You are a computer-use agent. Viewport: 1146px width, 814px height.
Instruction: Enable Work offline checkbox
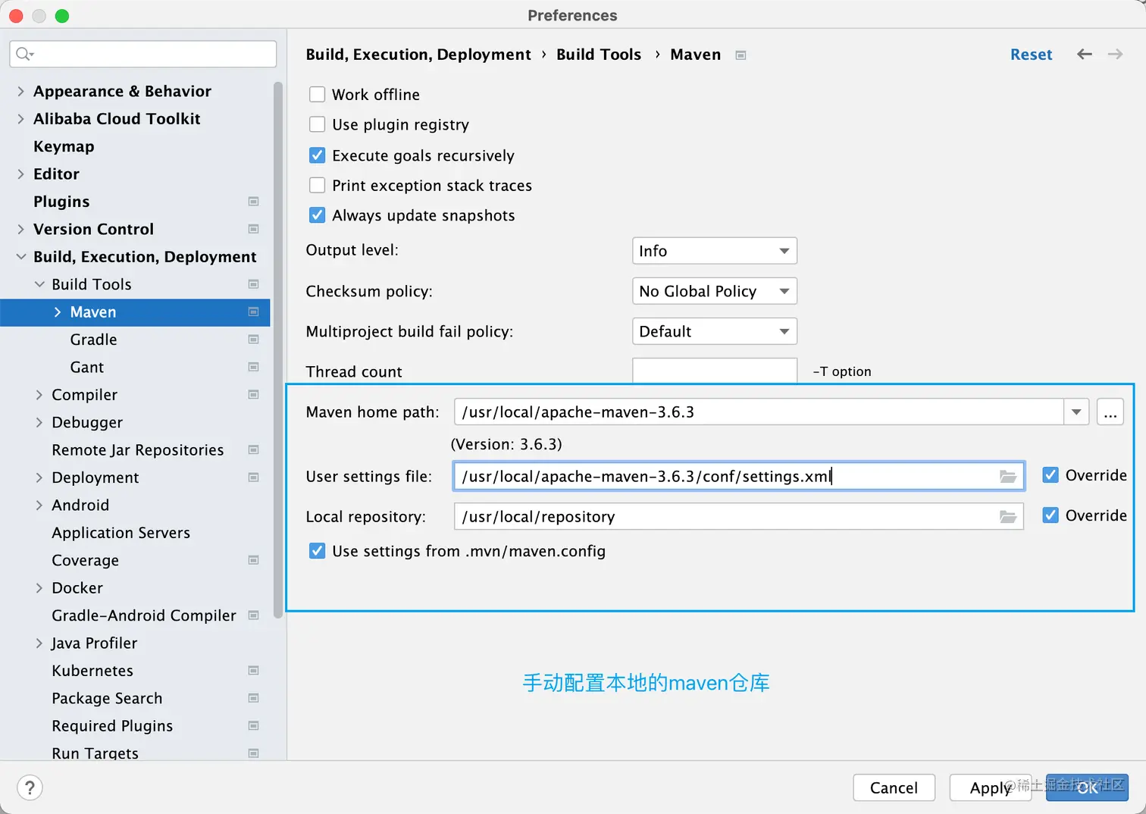[318, 95]
